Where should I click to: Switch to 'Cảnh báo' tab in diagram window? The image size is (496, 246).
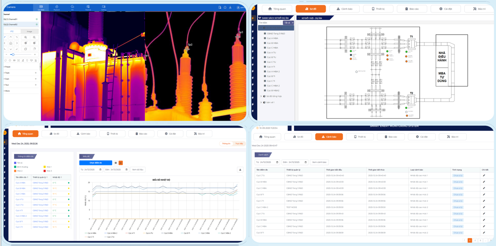(345, 9)
